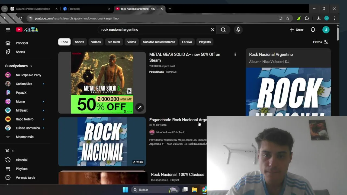
Task: Select the Subidos recientemente filter chip
Action: point(159,42)
